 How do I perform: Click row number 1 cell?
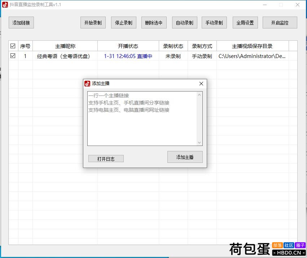(25, 56)
